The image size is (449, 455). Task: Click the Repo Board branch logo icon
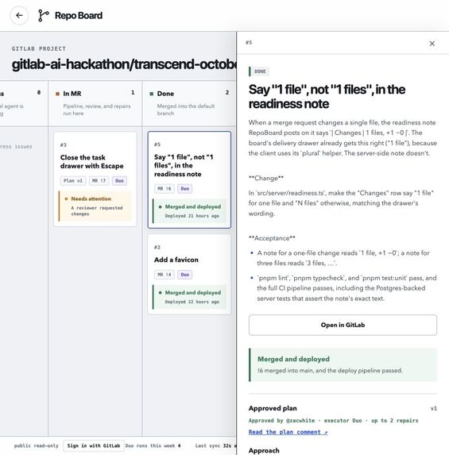pyautogui.click(x=43, y=15)
